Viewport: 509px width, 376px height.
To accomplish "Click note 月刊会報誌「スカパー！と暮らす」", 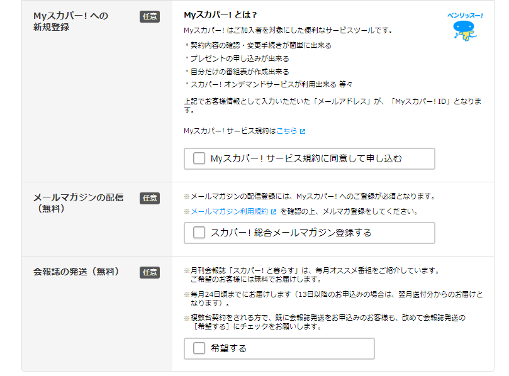I will pyautogui.click(x=311, y=275).
